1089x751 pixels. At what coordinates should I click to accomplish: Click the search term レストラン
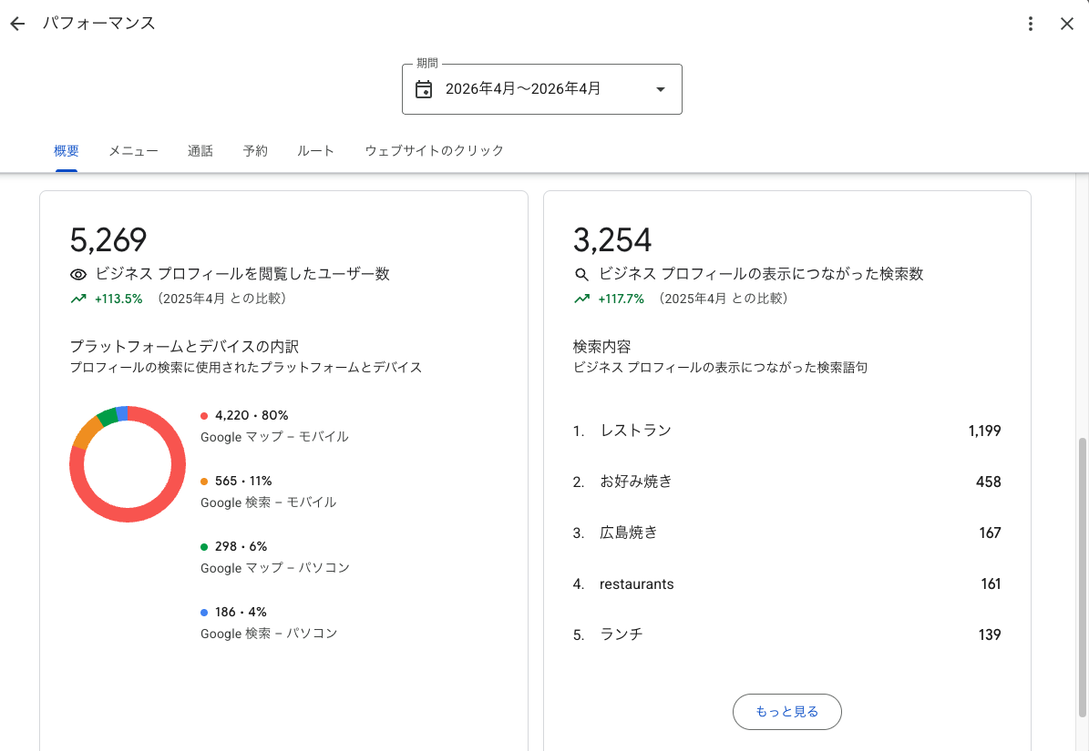(635, 431)
